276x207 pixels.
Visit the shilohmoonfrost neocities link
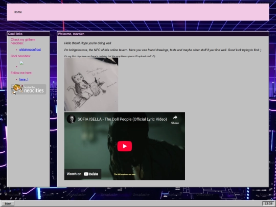point(30,50)
